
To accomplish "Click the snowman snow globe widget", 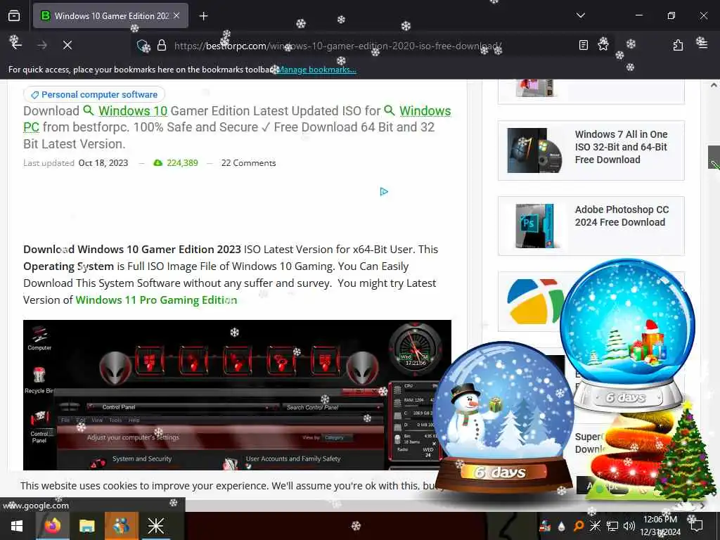I will point(503,416).
